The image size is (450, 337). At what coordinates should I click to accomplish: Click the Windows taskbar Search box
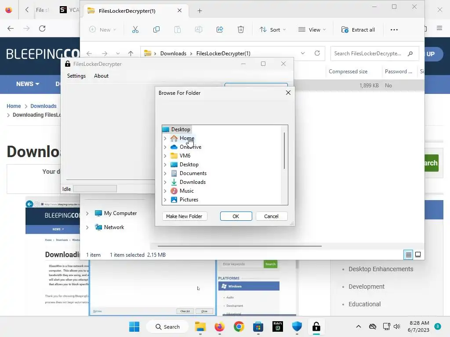[168, 326]
